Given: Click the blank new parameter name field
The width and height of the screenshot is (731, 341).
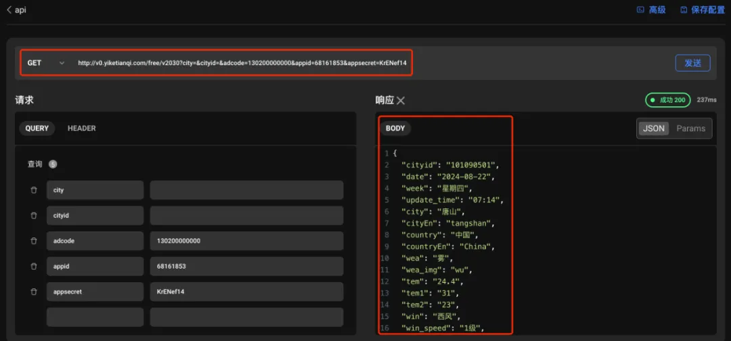Looking at the screenshot, I should tap(95, 317).
